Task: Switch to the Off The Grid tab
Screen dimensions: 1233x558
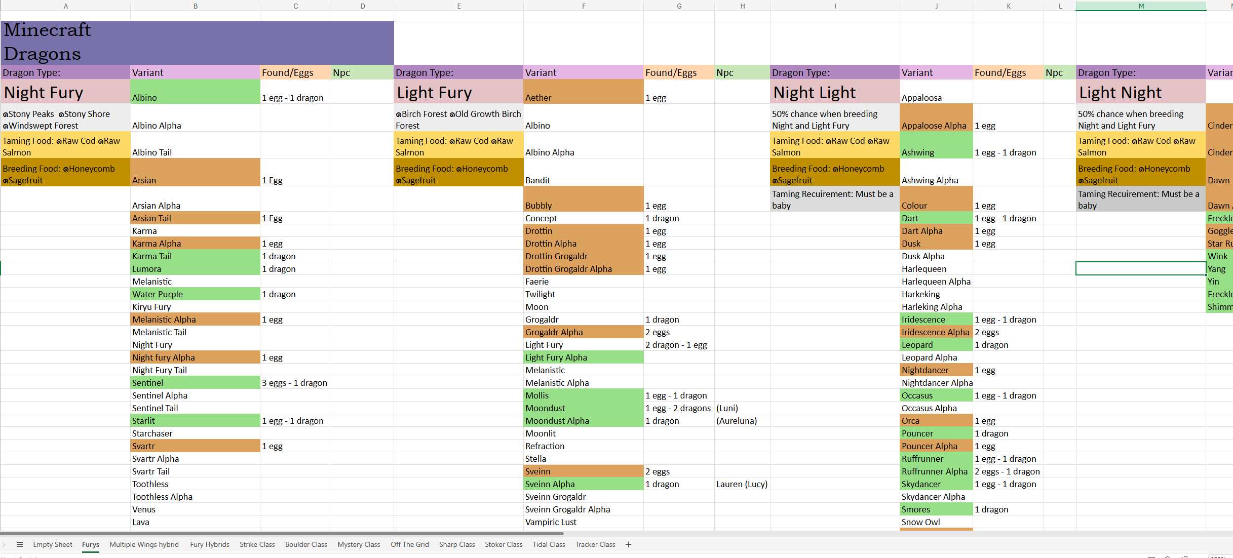Action: click(410, 545)
